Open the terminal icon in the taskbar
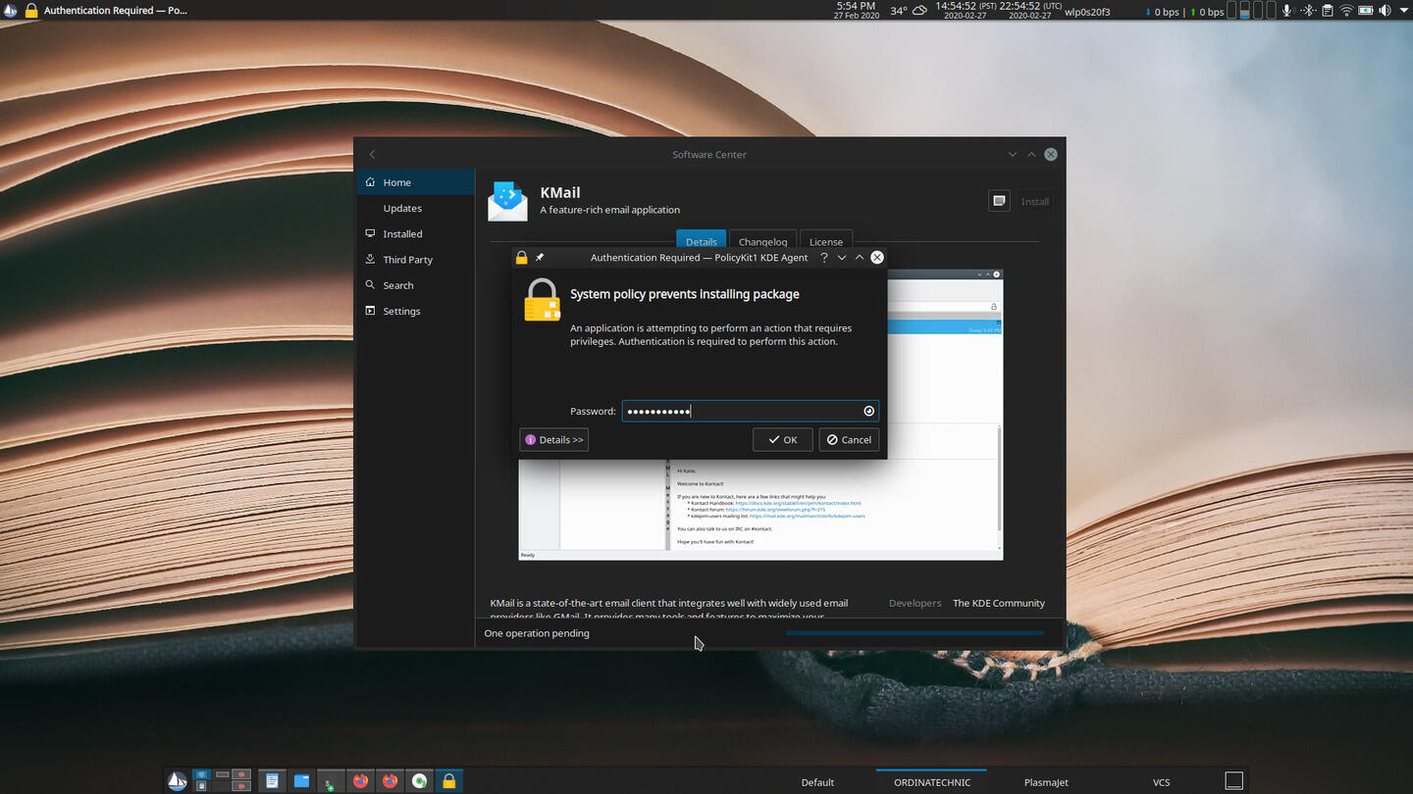 pos(331,781)
